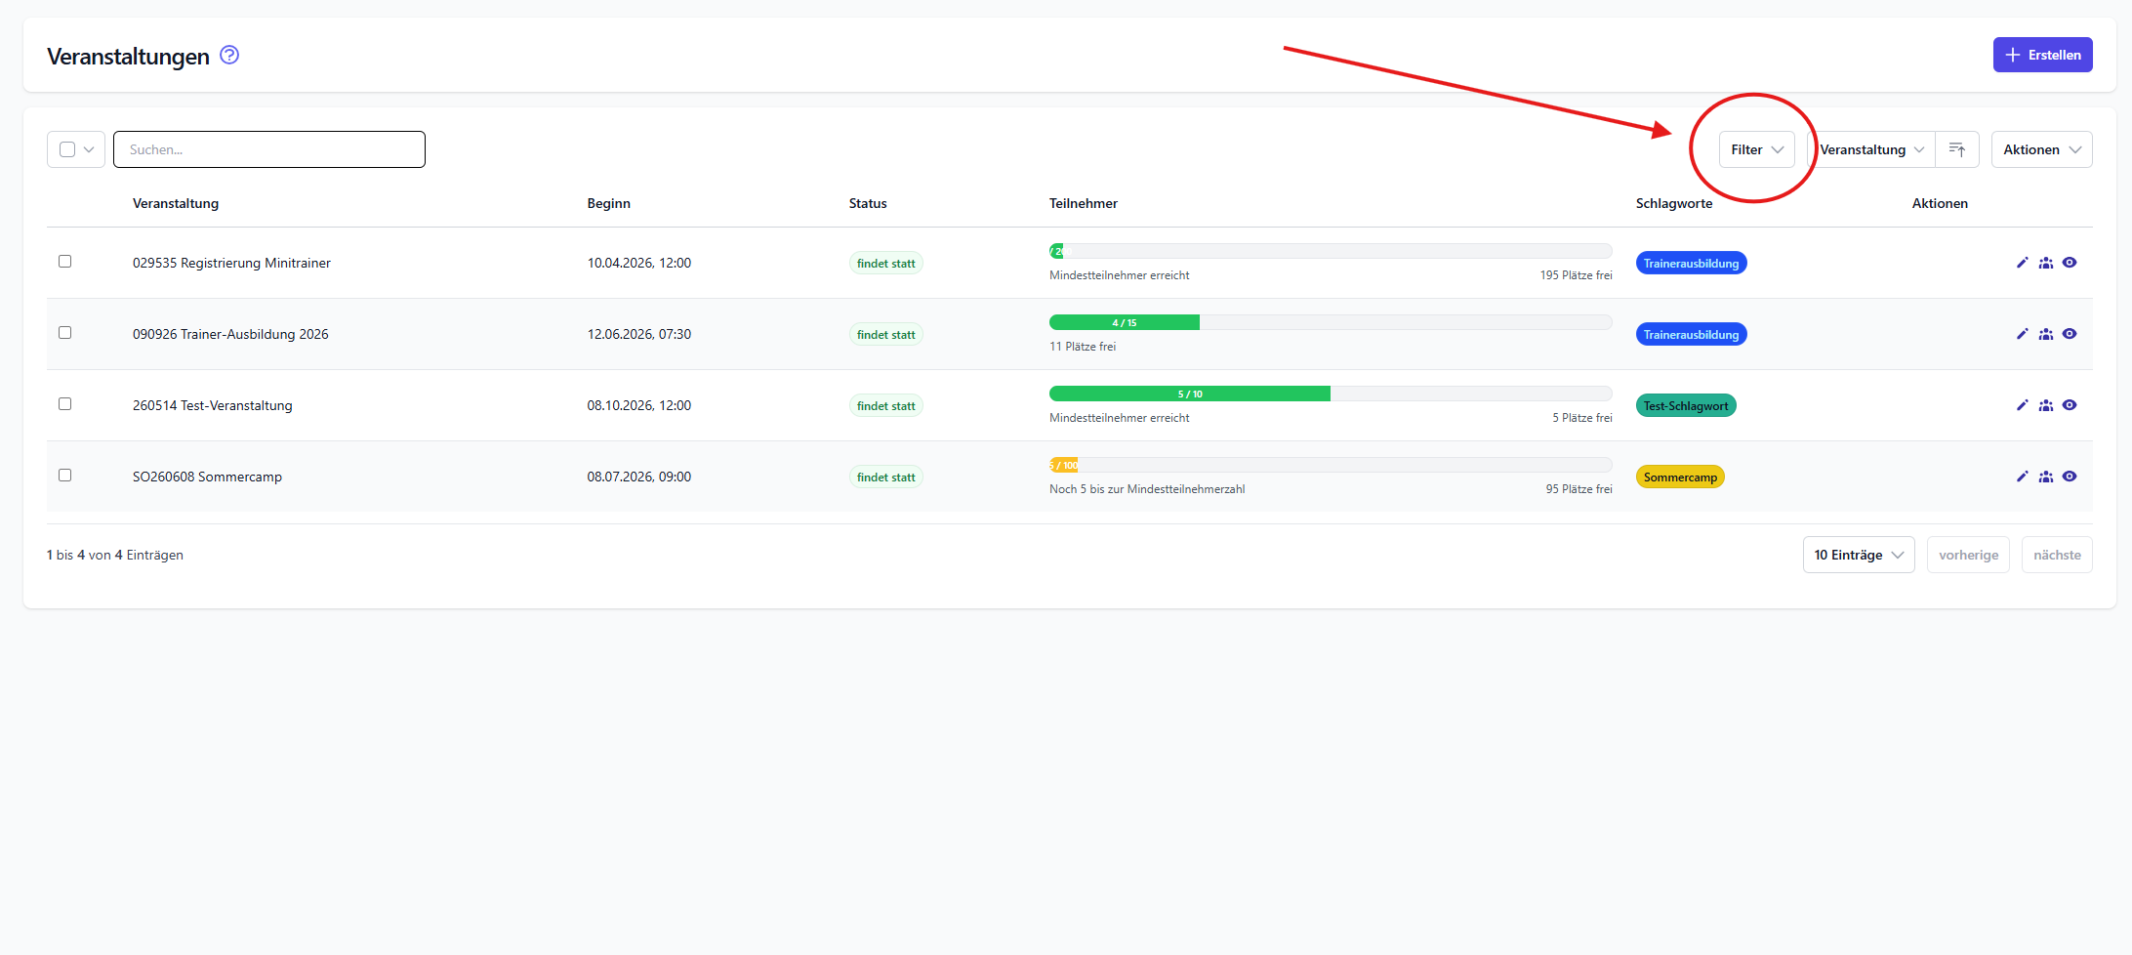The height and width of the screenshot is (955, 2132).
Task: Click into the Suchen search field
Action: (269, 149)
